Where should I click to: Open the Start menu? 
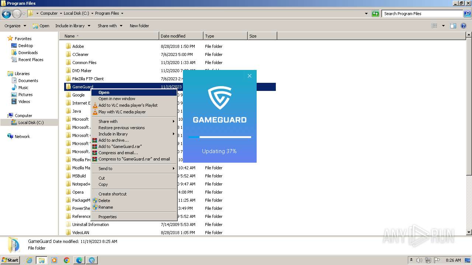[x=10, y=260]
